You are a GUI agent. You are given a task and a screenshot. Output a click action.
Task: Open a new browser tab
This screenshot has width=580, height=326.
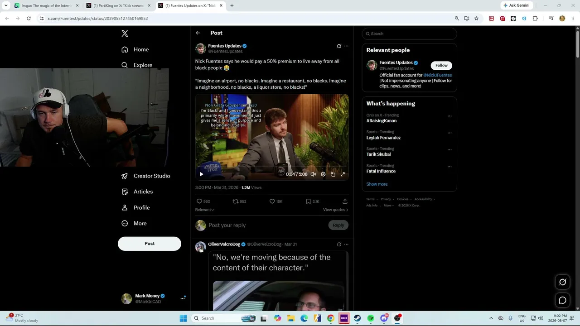232,5
